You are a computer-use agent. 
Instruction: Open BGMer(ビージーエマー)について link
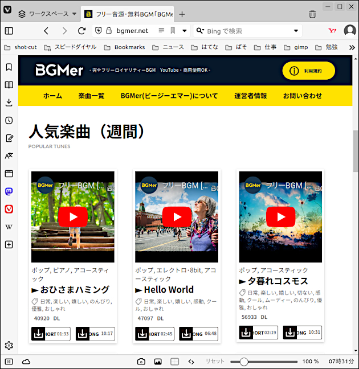coord(169,96)
